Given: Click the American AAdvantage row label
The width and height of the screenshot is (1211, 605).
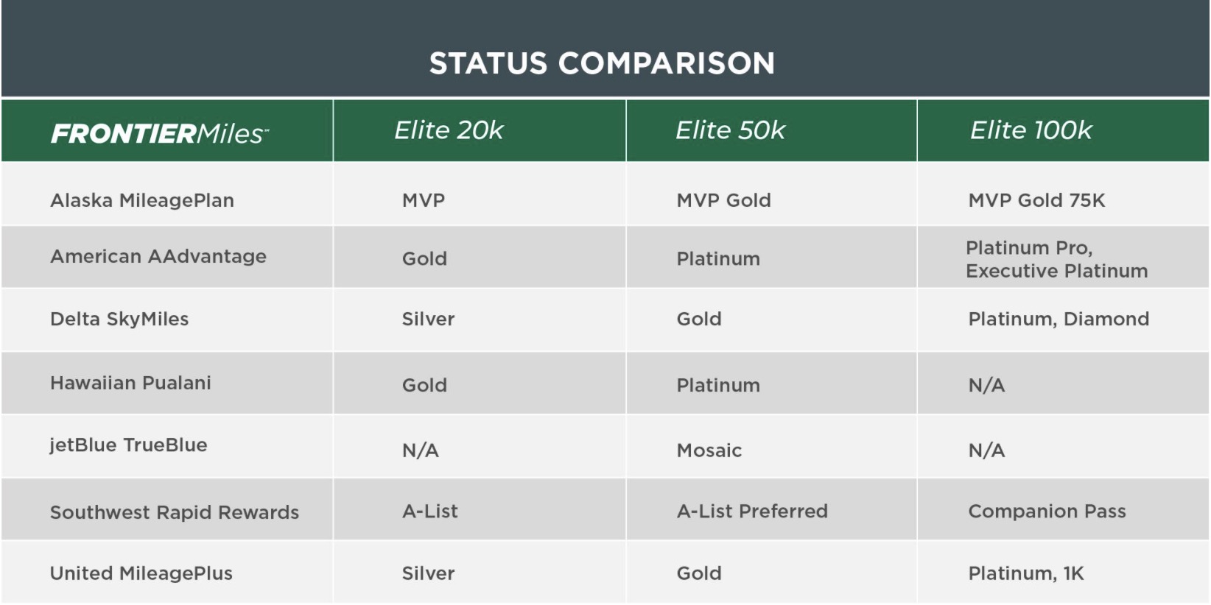Looking at the screenshot, I should coord(158,256).
